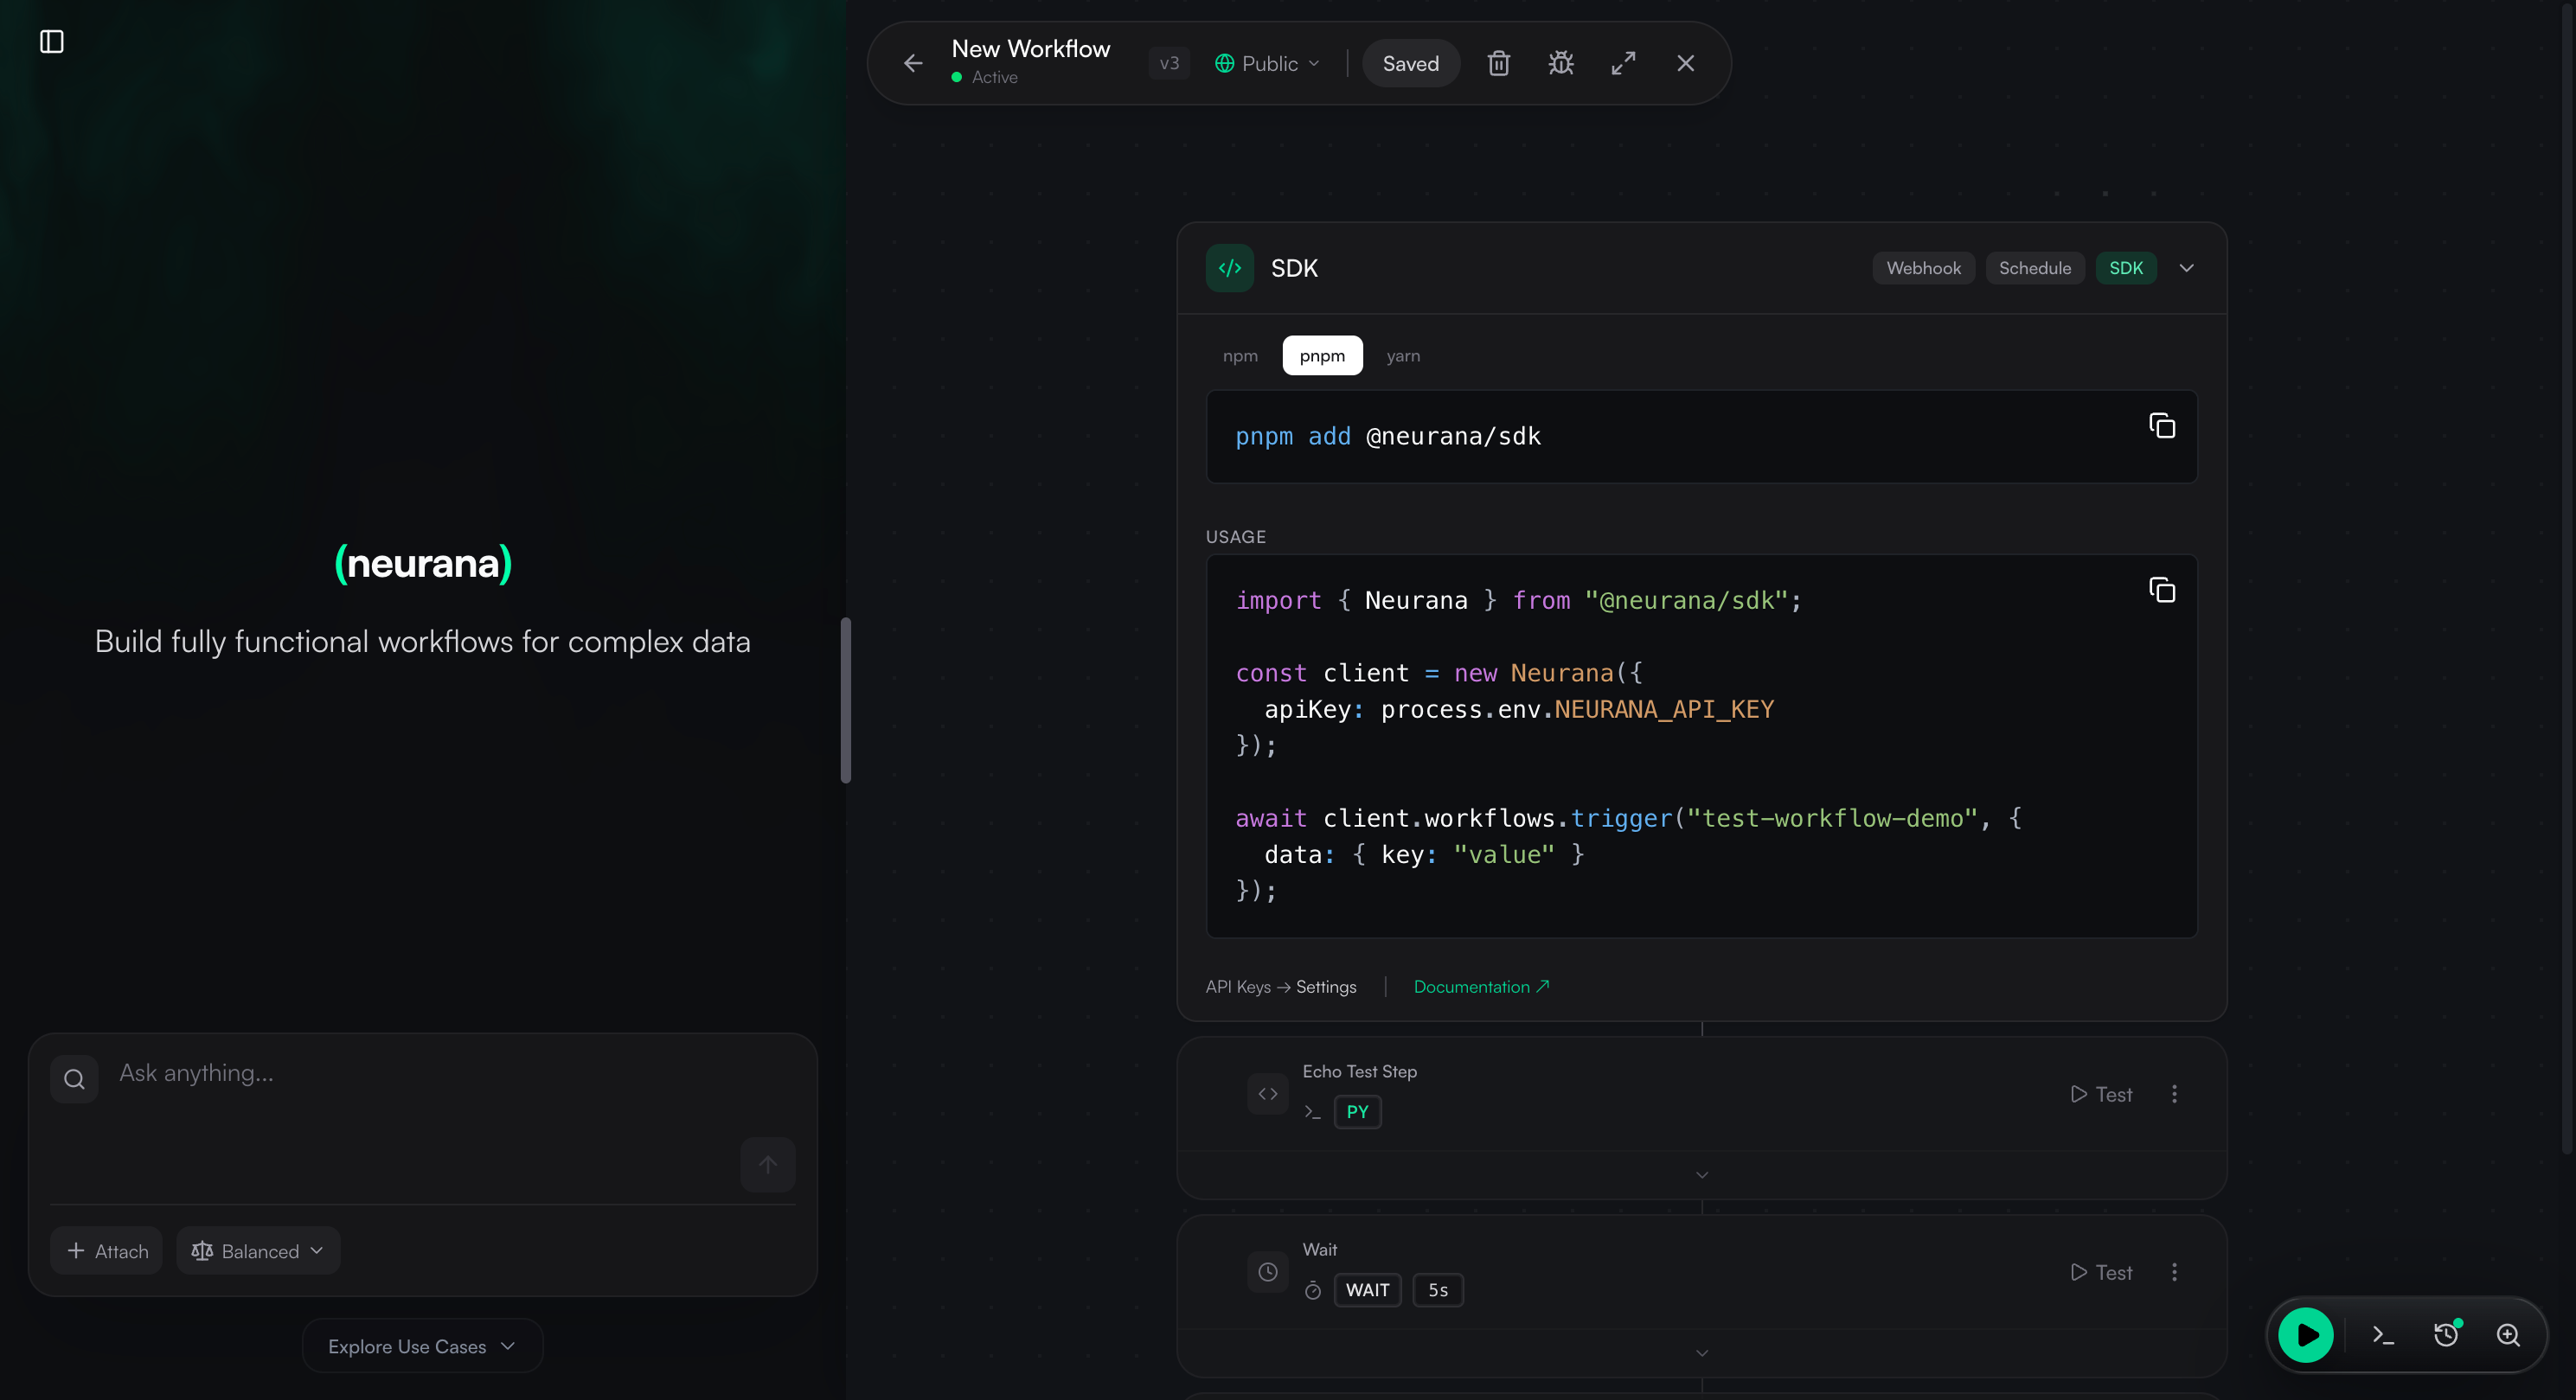Select the SDK trigger pill

coord(2125,268)
